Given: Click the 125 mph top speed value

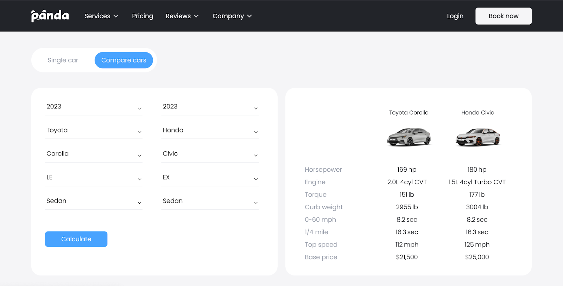Looking at the screenshot, I should point(477,244).
